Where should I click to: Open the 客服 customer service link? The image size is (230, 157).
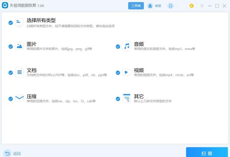tap(158, 6)
